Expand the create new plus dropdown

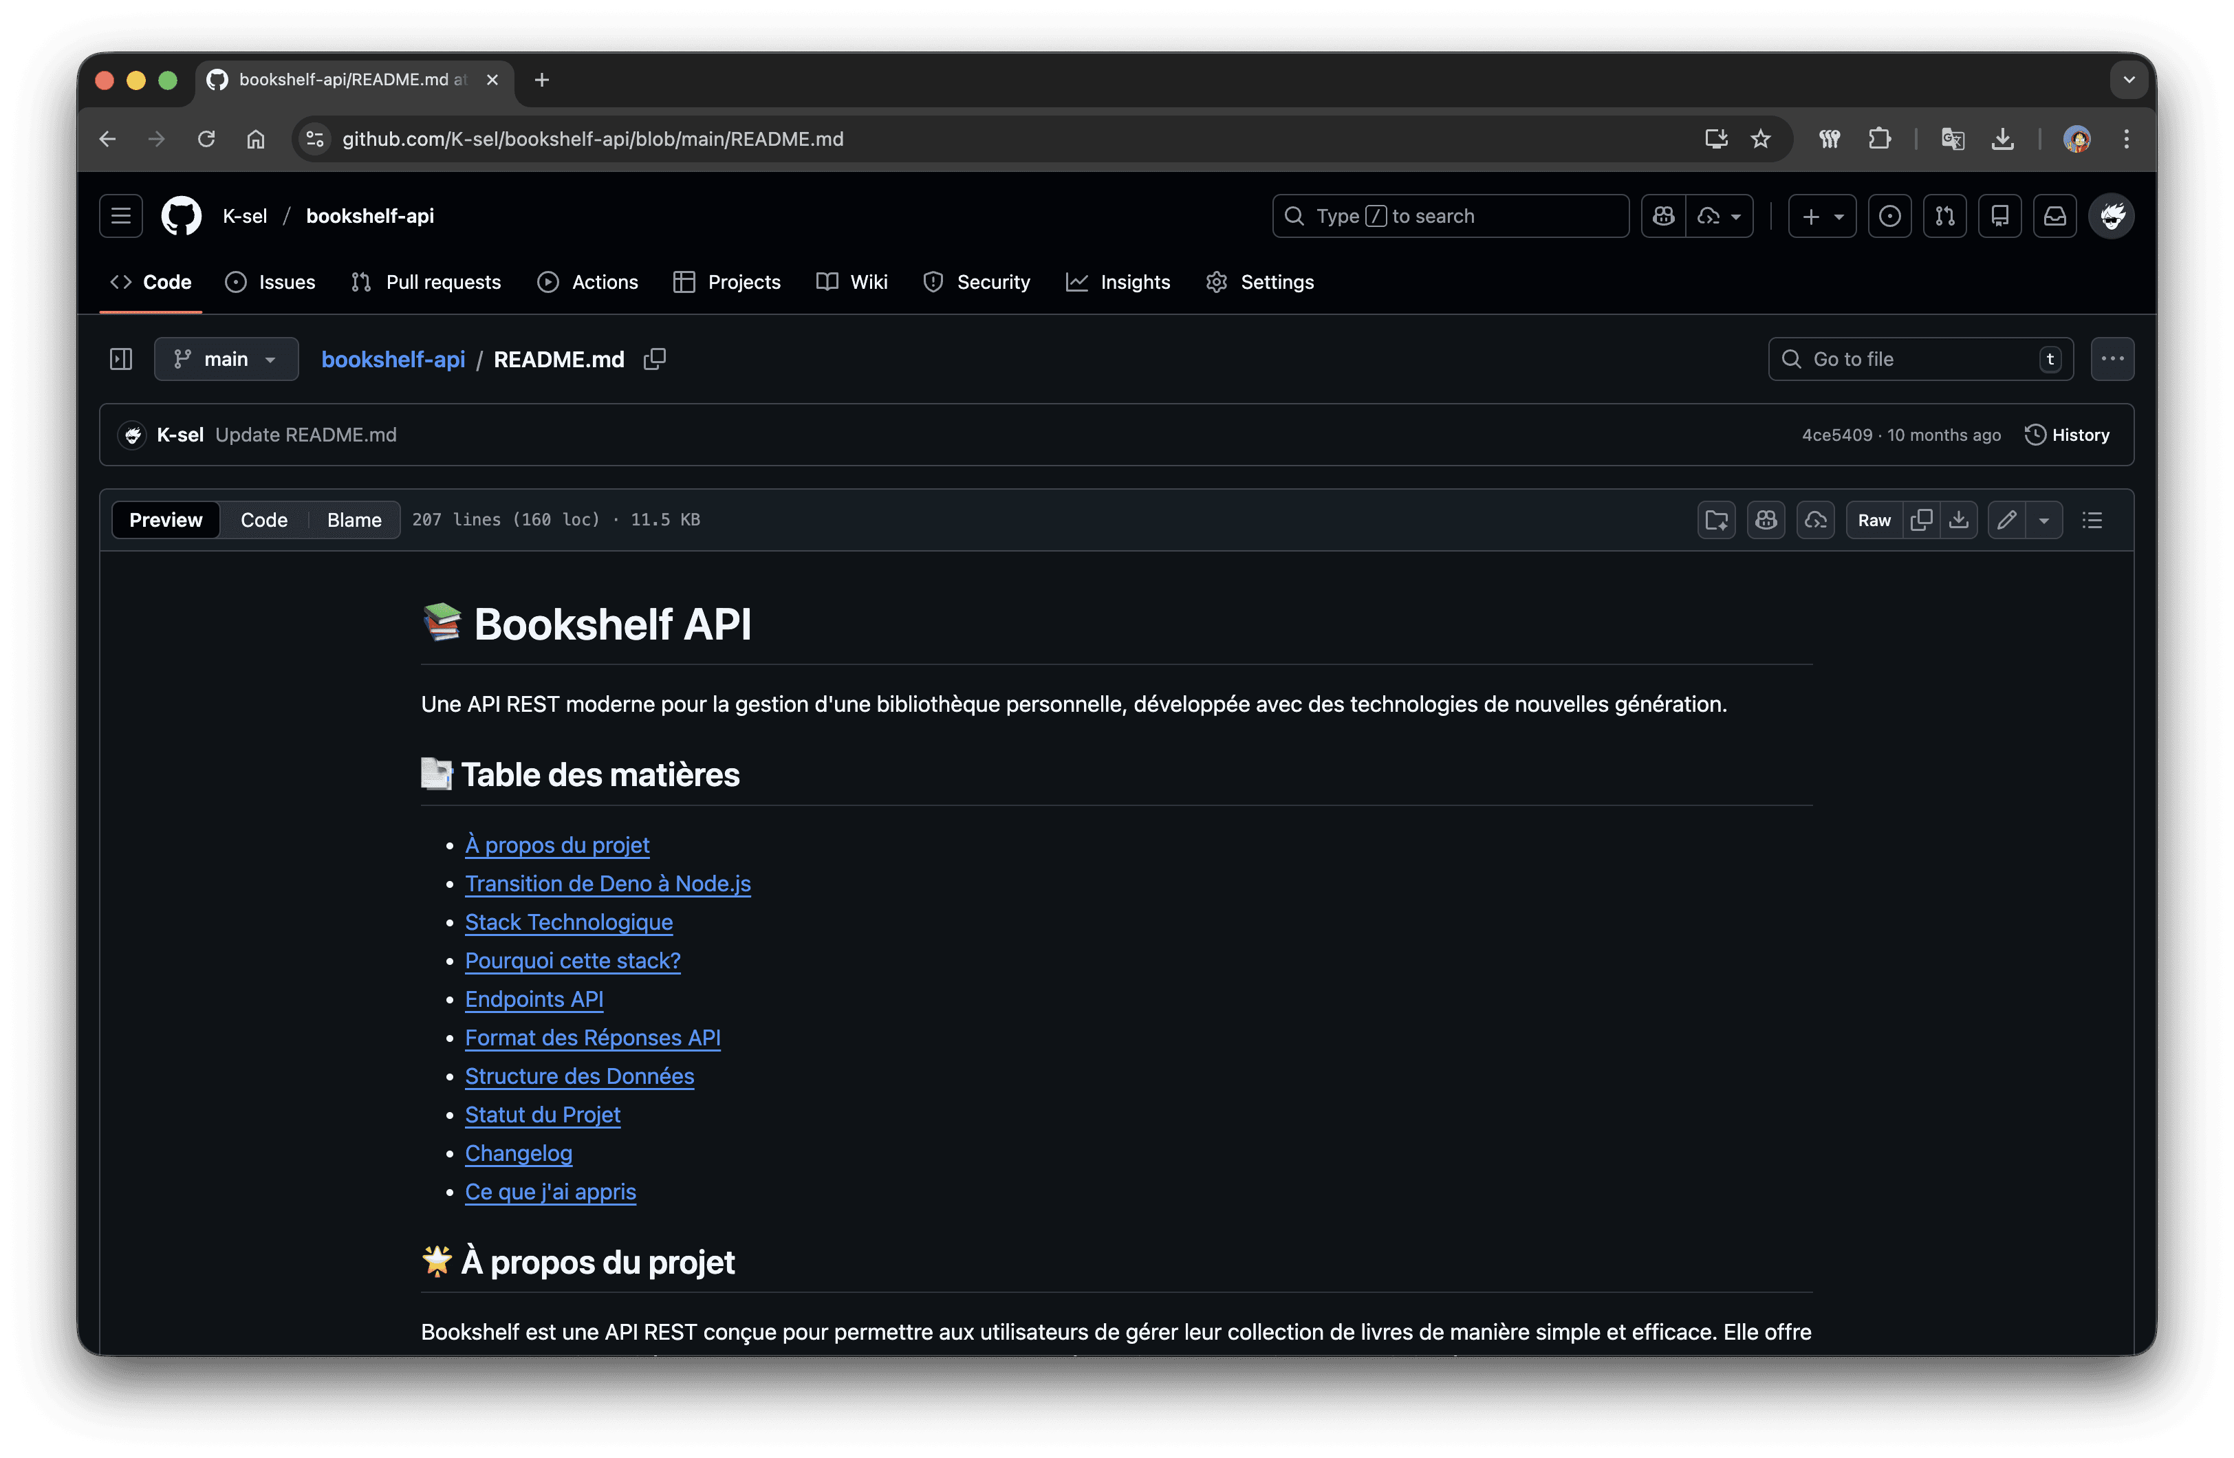1822,217
